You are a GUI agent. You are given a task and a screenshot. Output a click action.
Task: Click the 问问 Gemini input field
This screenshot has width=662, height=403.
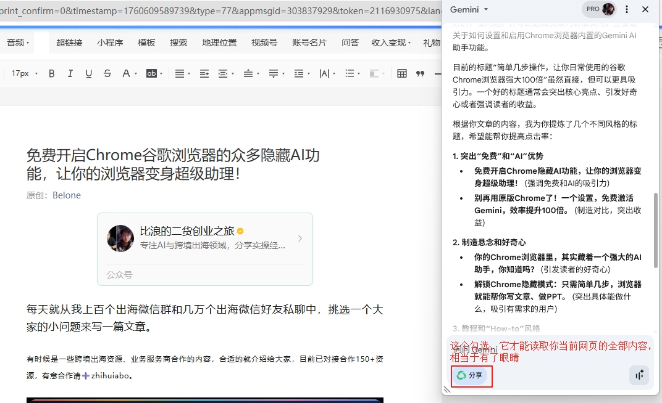(x=550, y=349)
